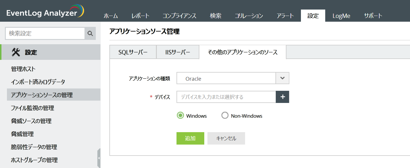Select the Non-Windows radio button
The image size is (410, 168).
point(225,116)
